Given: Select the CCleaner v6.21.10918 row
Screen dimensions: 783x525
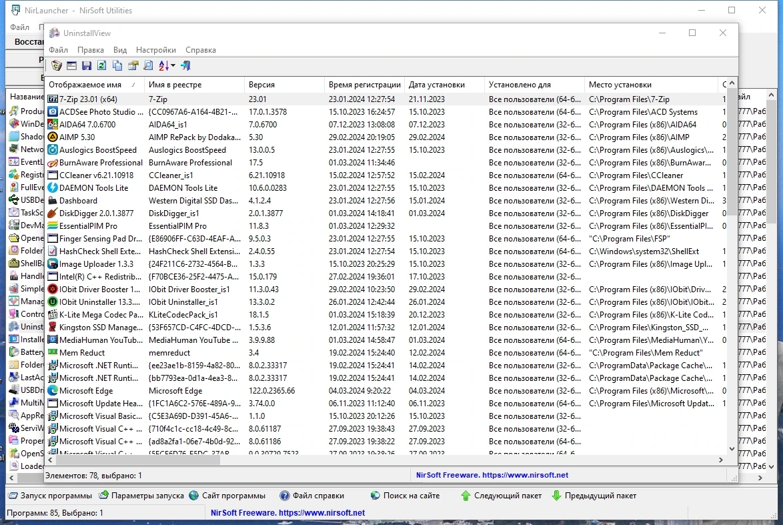Looking at the screenshot, I should 385,175.
